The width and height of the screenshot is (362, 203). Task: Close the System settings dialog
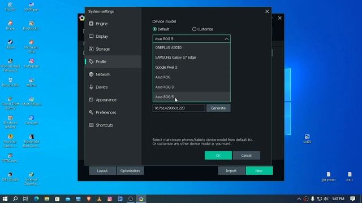click(x=267, y=11)
